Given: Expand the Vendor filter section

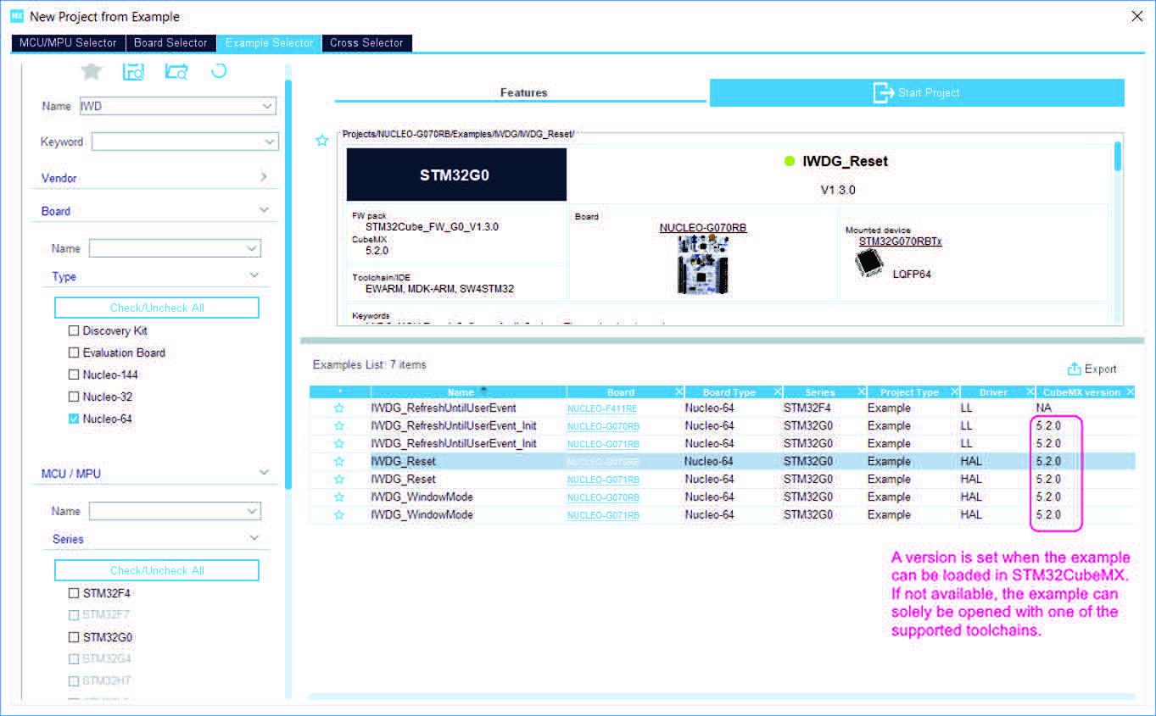Looking at the screenshot, I should tap(264, 177).
